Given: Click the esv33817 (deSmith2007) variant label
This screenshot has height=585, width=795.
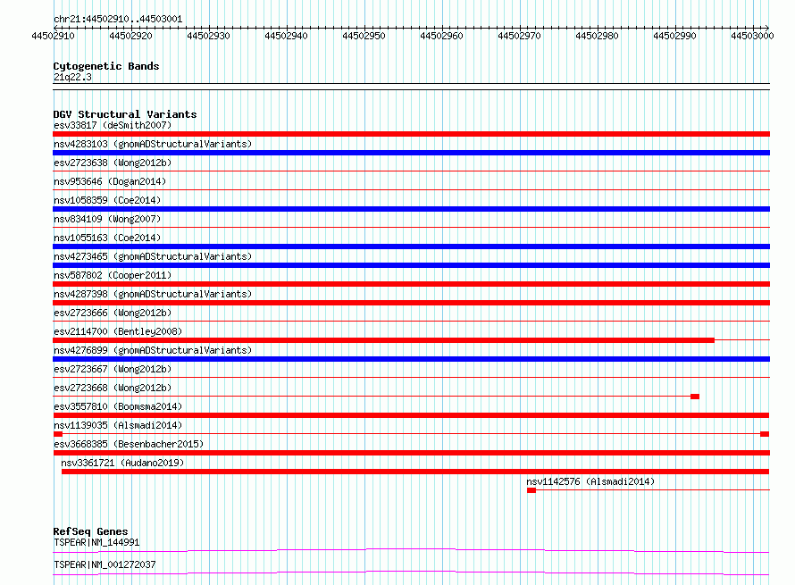Looking at the screenshot, I should click(113, 125).
